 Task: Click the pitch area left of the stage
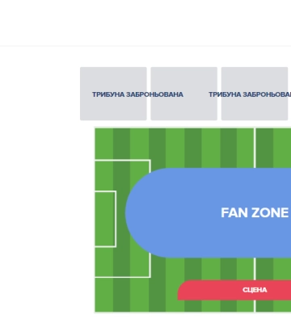tap(162, 295)
